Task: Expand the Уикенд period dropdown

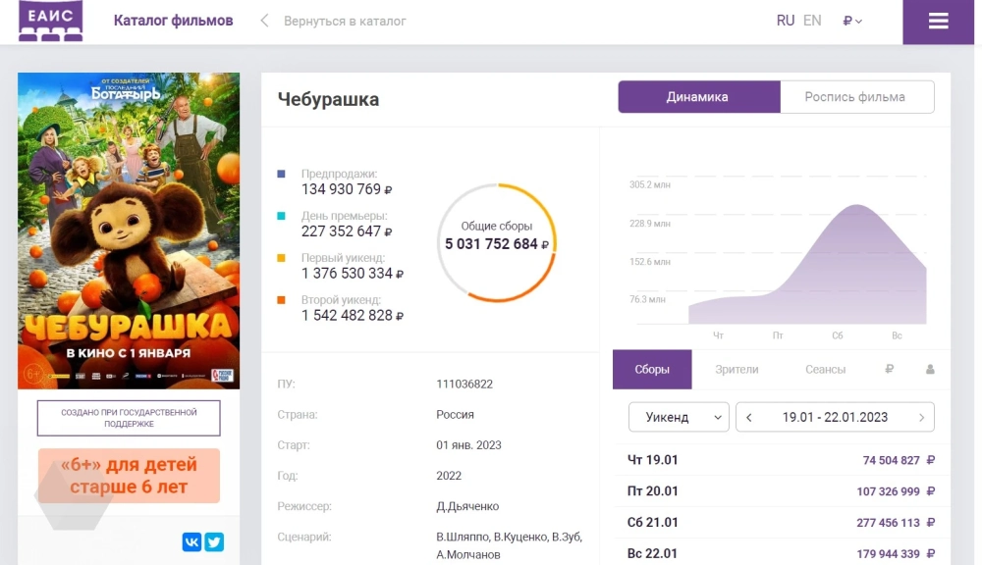Action: (x=679, y=417)
